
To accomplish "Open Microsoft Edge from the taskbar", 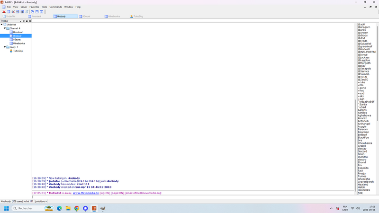I will pyautogui.click(x=59, y=208).
